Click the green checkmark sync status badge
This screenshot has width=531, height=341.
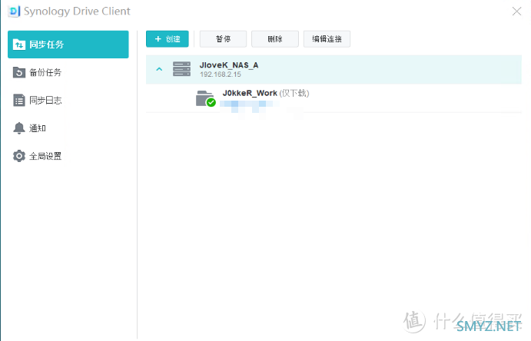(x=211, y=103)
